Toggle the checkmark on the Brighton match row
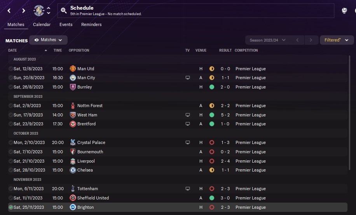 click(x=10, y=208)
